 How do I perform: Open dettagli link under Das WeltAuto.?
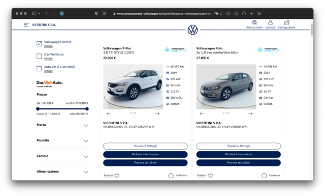pyautogui.click(x=48, y=59)
